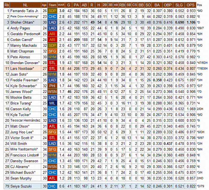Click PHI team badge in Schwarber row

(x=52, y=86)
